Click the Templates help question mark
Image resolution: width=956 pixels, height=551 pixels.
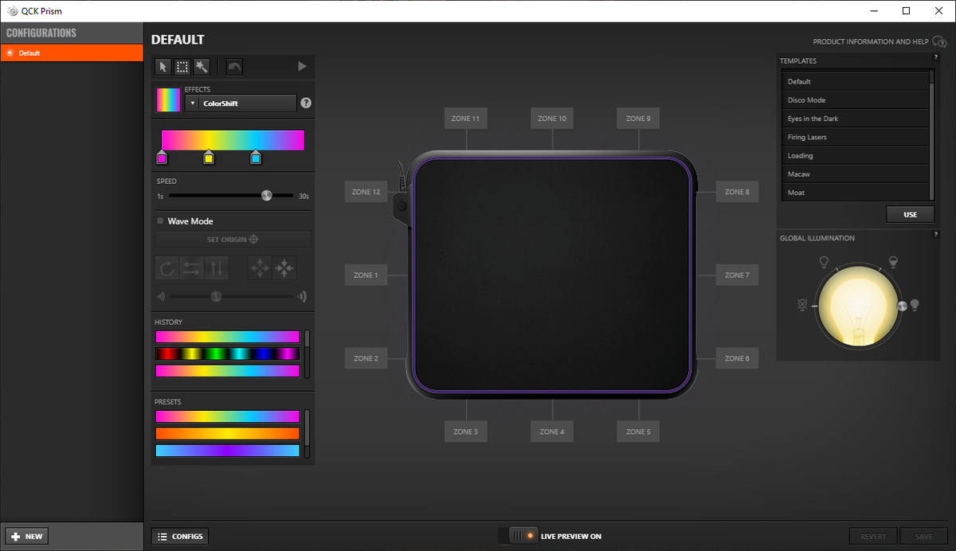click(x=936, y=57)
